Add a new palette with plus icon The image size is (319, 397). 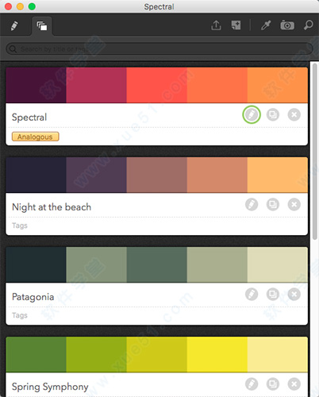236,25
